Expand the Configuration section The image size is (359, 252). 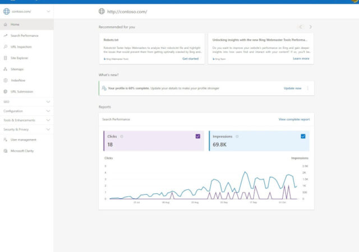(x=27, y=111)
